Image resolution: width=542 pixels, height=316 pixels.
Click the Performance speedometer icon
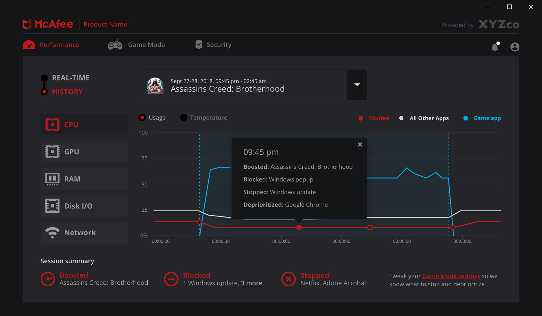pyautogui.click(x=29, y=45)
